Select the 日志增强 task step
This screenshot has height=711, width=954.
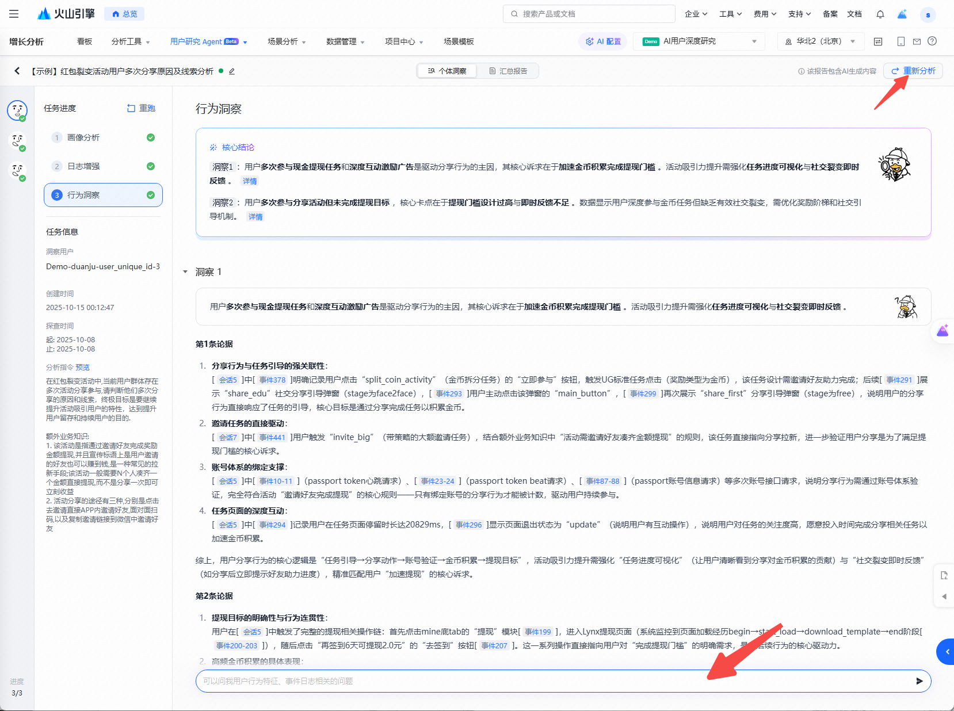(x=103, y=166)
